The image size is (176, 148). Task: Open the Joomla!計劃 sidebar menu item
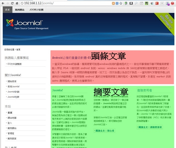click(x=13, y=92)
